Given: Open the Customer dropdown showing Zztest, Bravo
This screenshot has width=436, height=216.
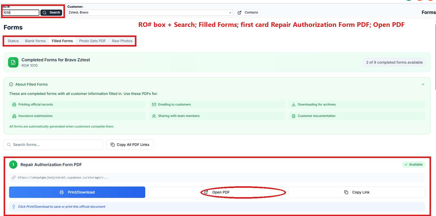Looking at the screenshot, I should tap(150, 12).
